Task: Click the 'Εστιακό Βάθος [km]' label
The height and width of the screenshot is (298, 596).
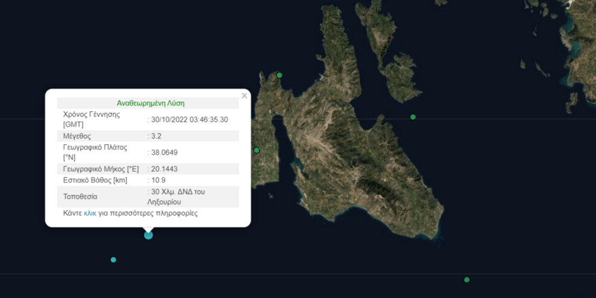Action: (95, 180)
